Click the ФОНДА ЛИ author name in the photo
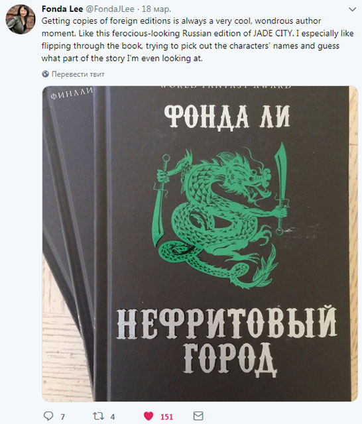 click(227, 117)
